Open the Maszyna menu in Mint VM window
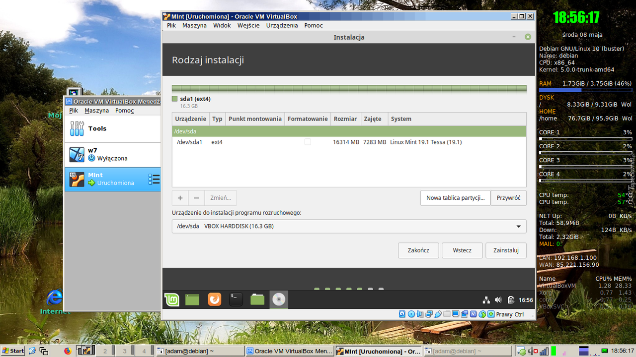This screenshot has width=636, height=357. point(194,25)
